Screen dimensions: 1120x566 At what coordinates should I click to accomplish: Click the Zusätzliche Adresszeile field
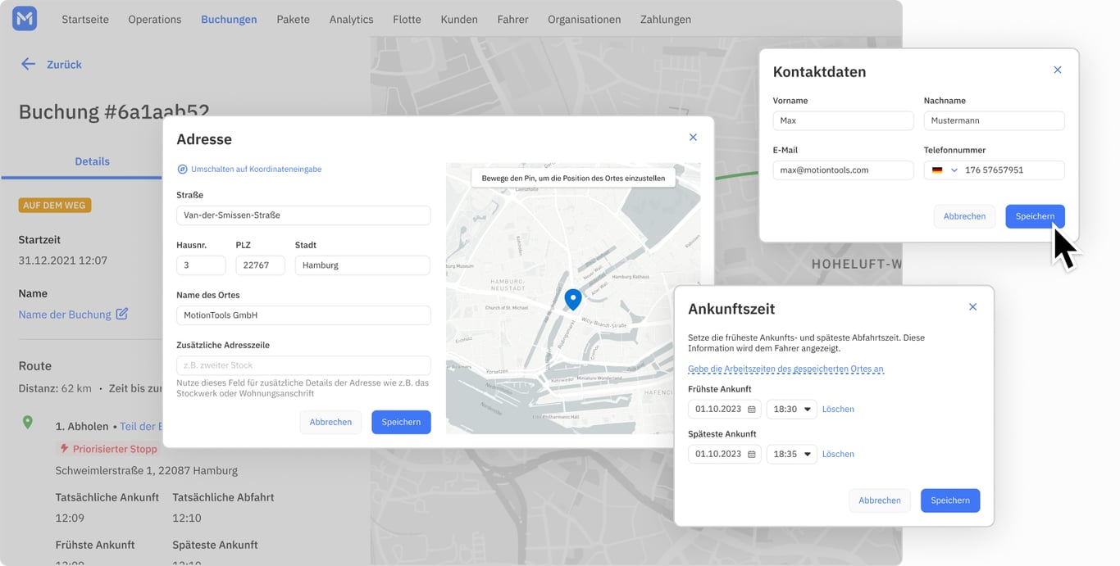[303, 365]
